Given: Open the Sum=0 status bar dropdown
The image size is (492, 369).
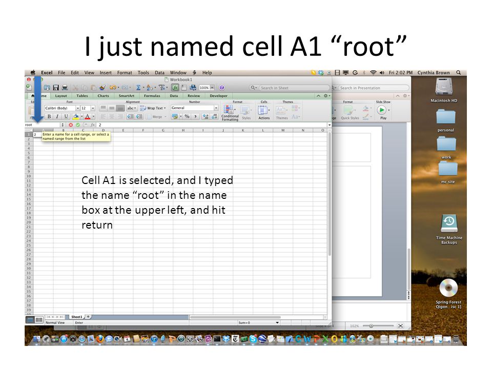Looking at the screenshot, I should (x=277, y=322).
